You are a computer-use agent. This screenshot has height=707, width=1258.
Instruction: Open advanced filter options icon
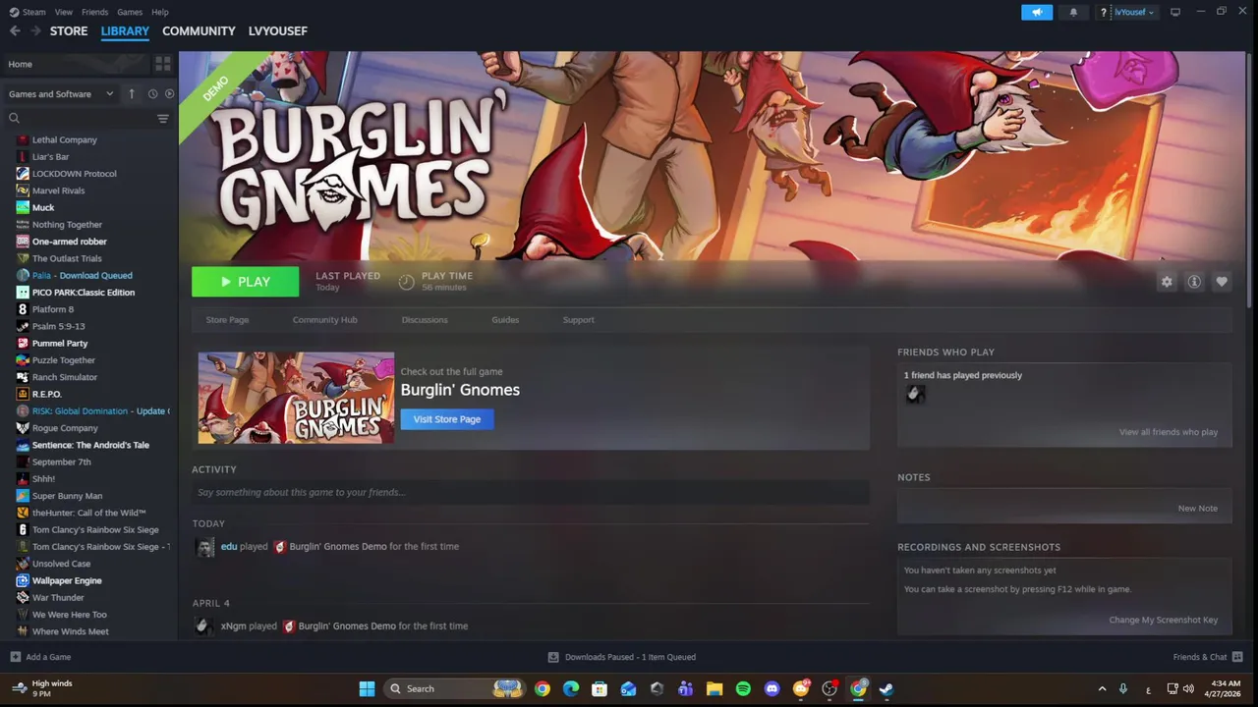[x=163, y=118]
